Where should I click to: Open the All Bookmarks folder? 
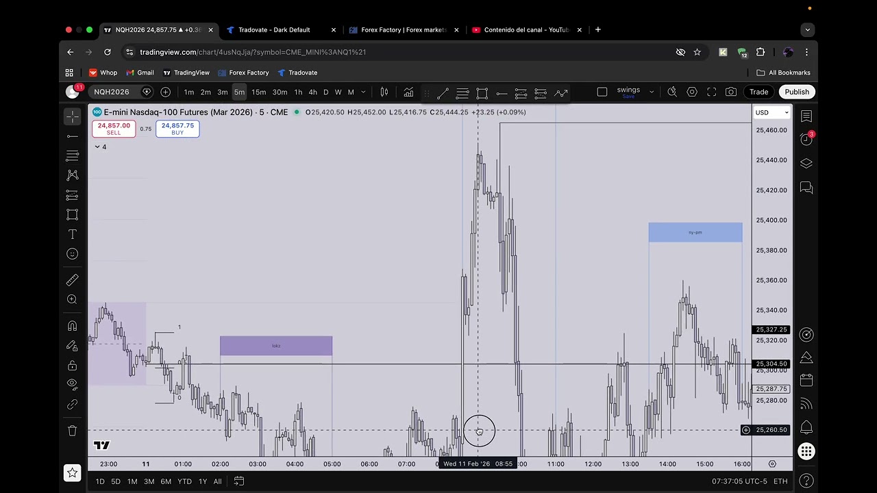[783, 73]
